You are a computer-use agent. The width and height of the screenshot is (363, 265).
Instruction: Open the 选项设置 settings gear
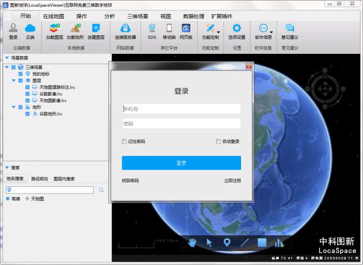pos(237,28)
